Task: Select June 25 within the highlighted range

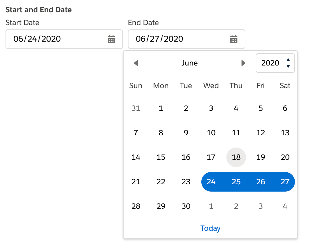Action: tap(236, 181)
